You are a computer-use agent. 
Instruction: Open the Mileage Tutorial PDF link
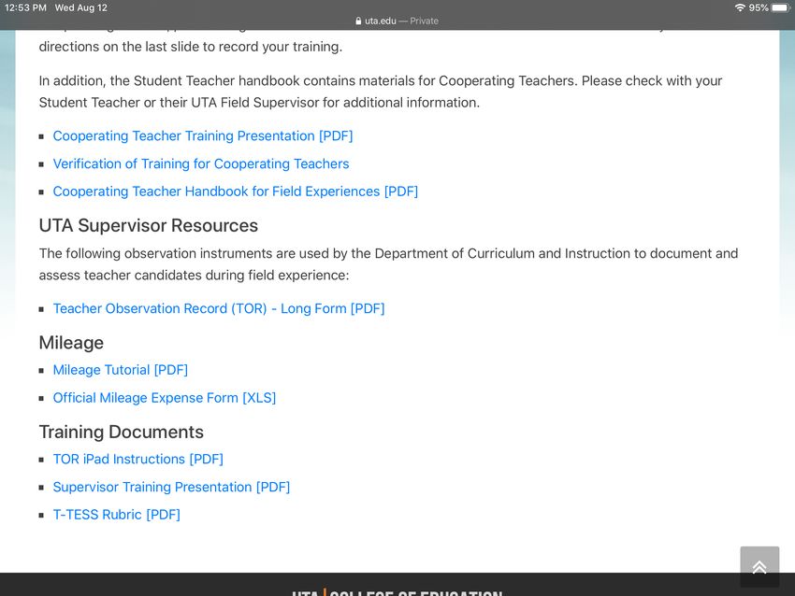[120, 370]
